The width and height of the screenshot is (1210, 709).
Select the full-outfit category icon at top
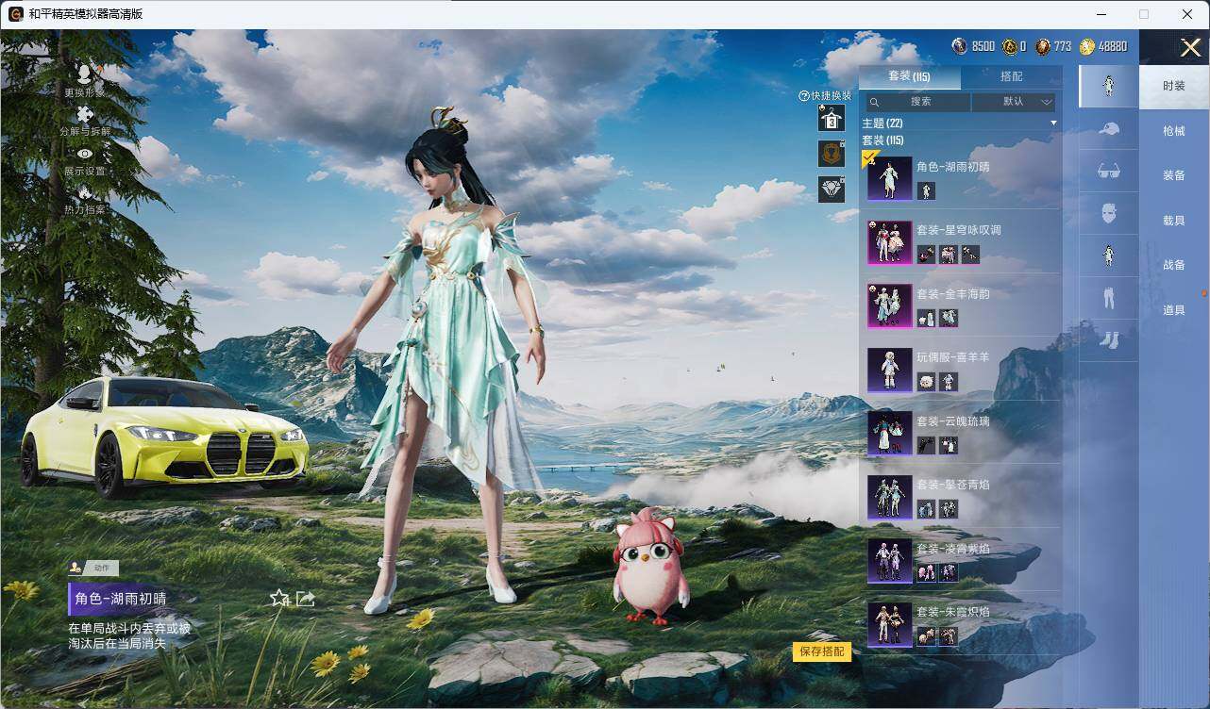[1109, 86]
